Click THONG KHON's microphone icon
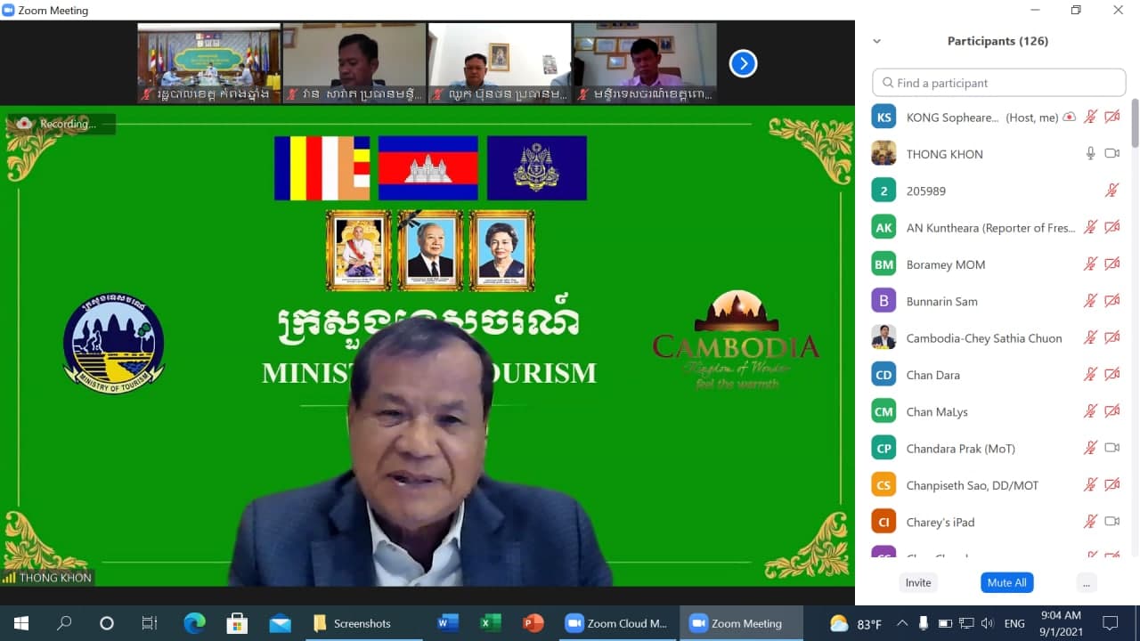 point(1090,154)
